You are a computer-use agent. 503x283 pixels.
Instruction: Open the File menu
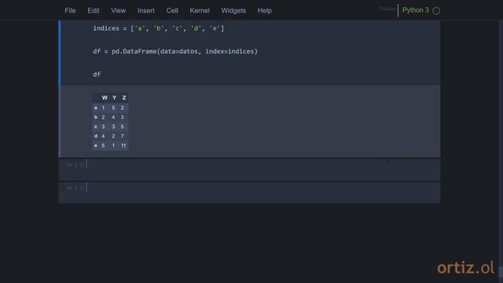(x=70, y=10)
